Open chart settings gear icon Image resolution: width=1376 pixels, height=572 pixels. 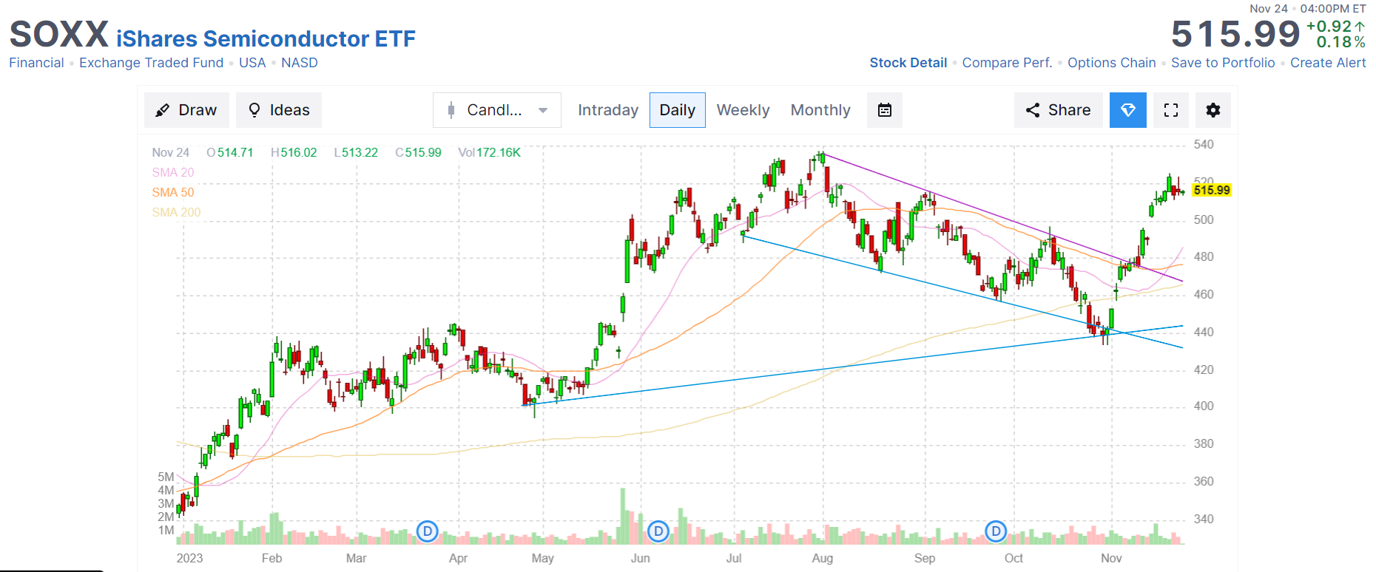[1213, 110]
